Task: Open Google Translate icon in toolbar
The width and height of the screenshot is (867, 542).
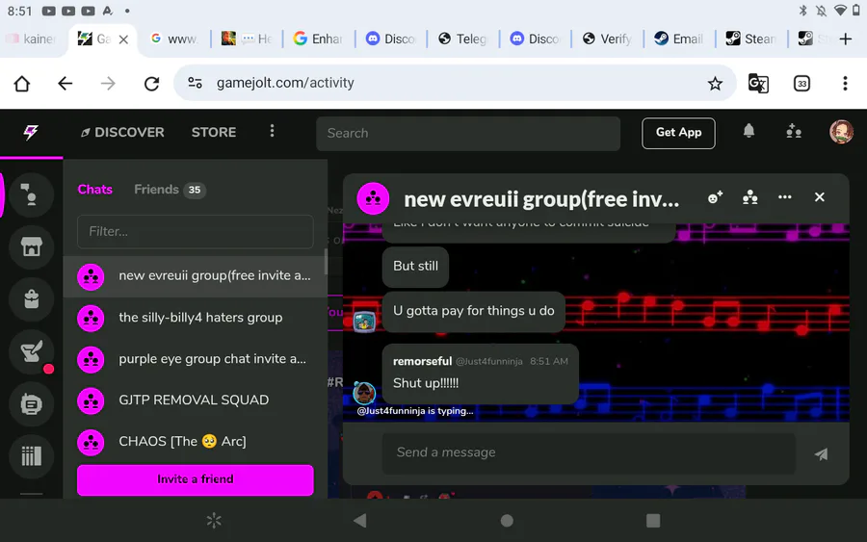Action: point(758,84)
